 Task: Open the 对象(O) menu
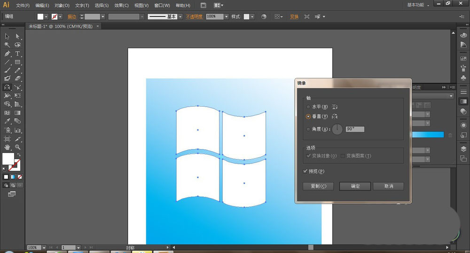(62, 6)
